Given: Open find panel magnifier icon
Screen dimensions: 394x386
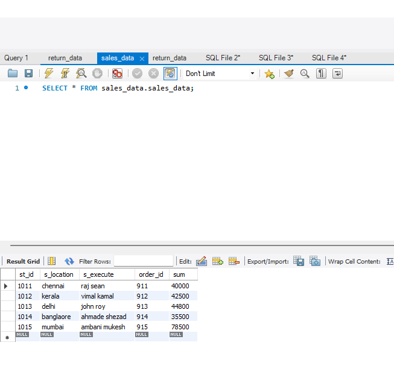Looking at the screenshot, I should pyautogui.click(x=305, y=74).
